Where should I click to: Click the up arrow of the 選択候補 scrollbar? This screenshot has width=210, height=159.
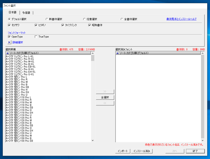[x=93, y=53]
